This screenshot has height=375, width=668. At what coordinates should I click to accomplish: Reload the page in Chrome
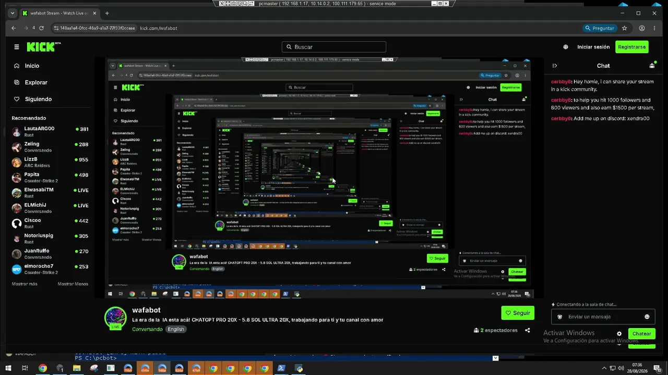click(42, 28)
